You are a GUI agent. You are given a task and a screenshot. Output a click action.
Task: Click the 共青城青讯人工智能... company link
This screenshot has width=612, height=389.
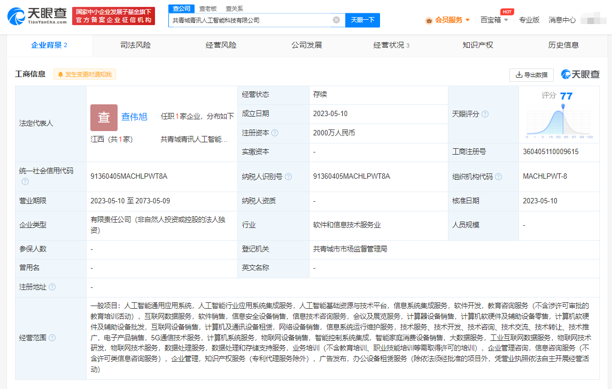194,140
